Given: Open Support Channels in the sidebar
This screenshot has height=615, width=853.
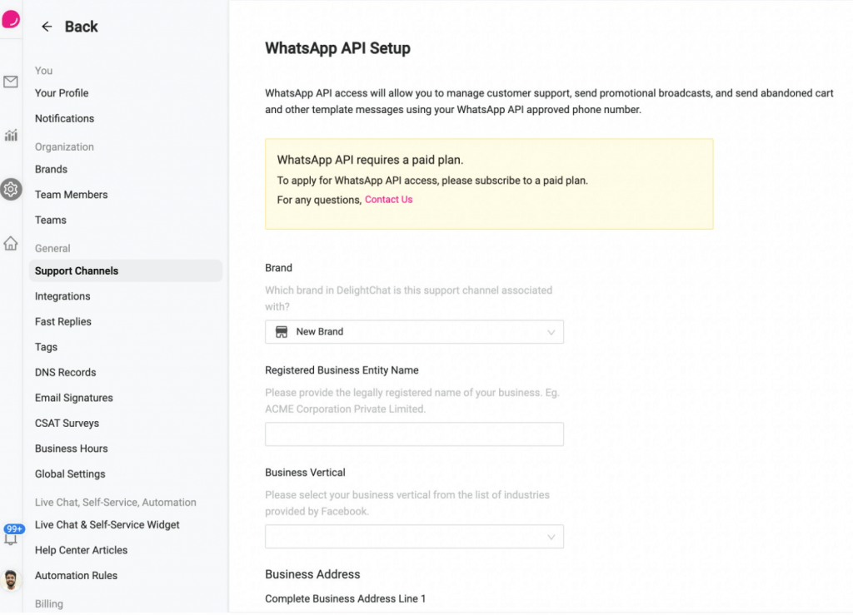Looking at the screenshot, I should coord(126,270).
